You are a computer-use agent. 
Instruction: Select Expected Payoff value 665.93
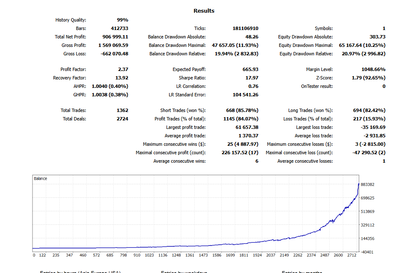click(250, 69)
